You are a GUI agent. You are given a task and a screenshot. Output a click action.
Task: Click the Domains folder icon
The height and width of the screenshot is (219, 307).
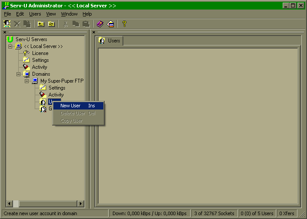click(x=26, y=74)
